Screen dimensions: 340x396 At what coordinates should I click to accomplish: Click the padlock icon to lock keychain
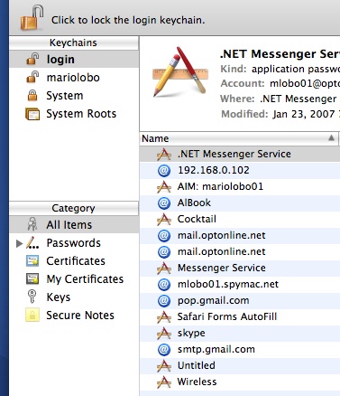(x=32, y=18)
